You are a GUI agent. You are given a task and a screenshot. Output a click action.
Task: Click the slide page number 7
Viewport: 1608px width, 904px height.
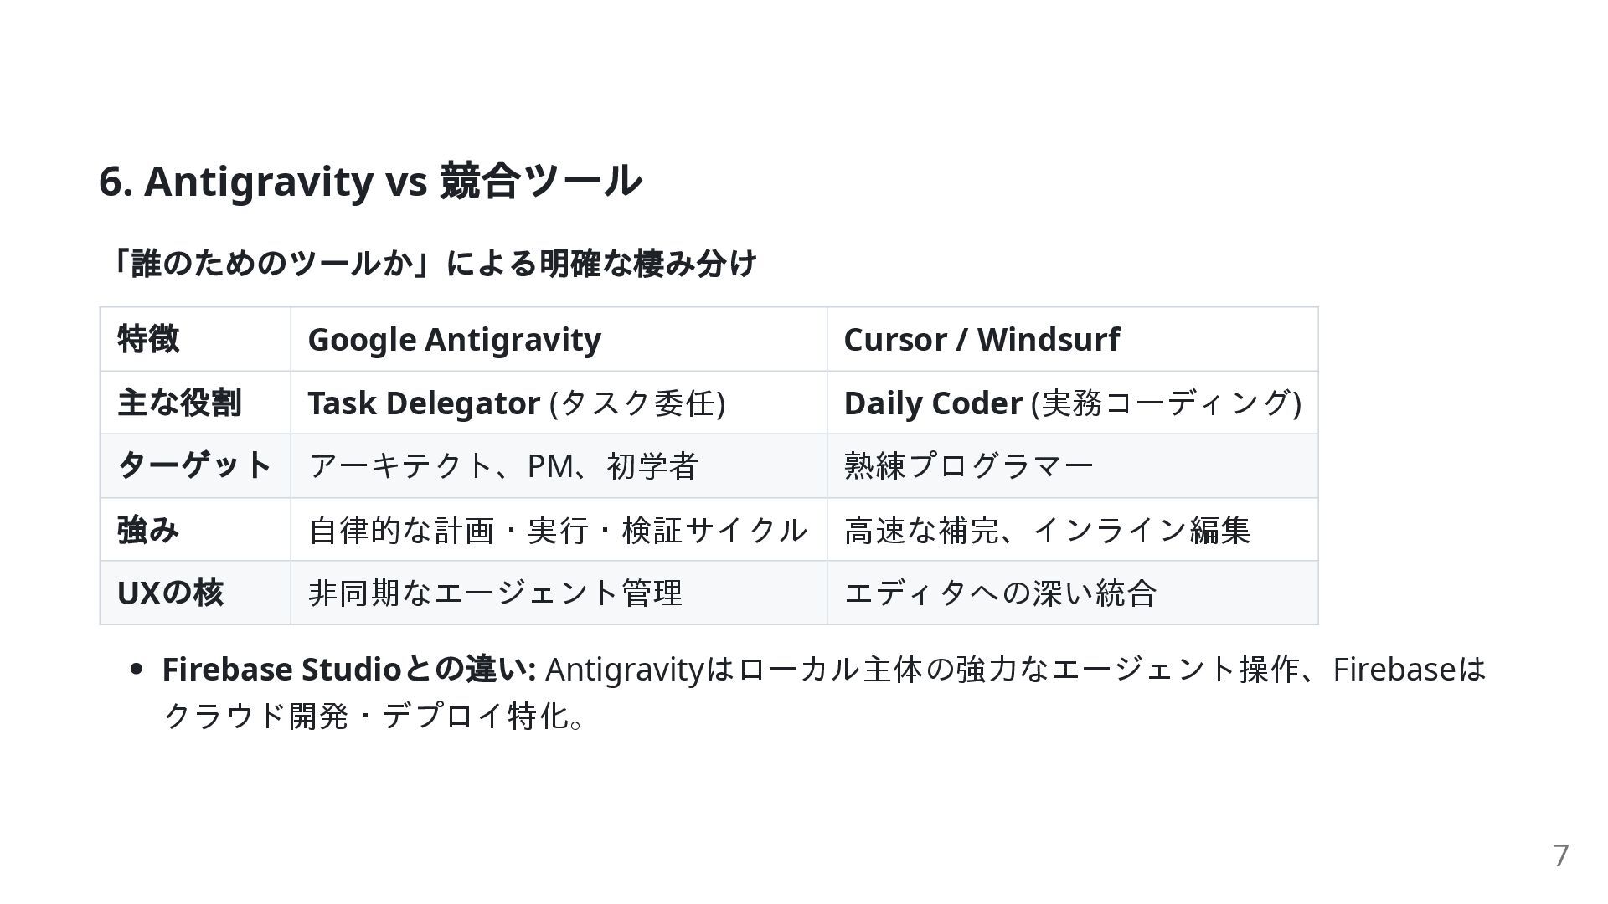pos(1560,855)
